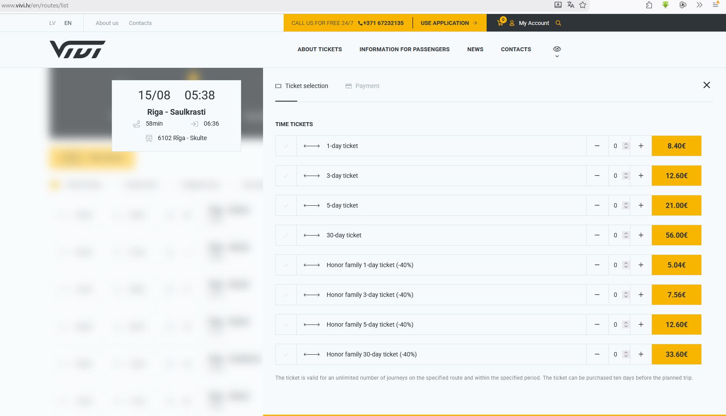Decrease 30-day ticket quantity

[597, 235]
